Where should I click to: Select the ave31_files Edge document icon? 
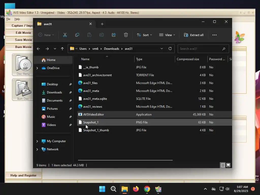pyautogui.click(x=80, y=83)
